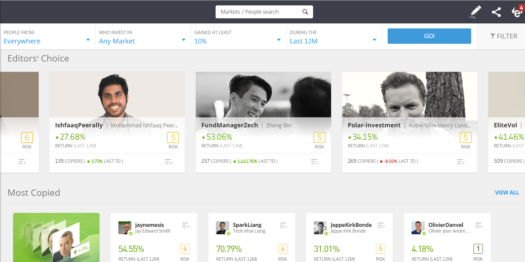Viewport: 525px width, 262px height.
Task: Open the FILTER panel
Action: [x=504, y=36]
